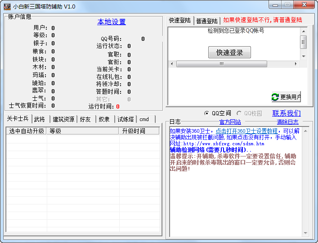
Task: Click the login panel vertical scrollbar thumb
Action: coord(304,42)
